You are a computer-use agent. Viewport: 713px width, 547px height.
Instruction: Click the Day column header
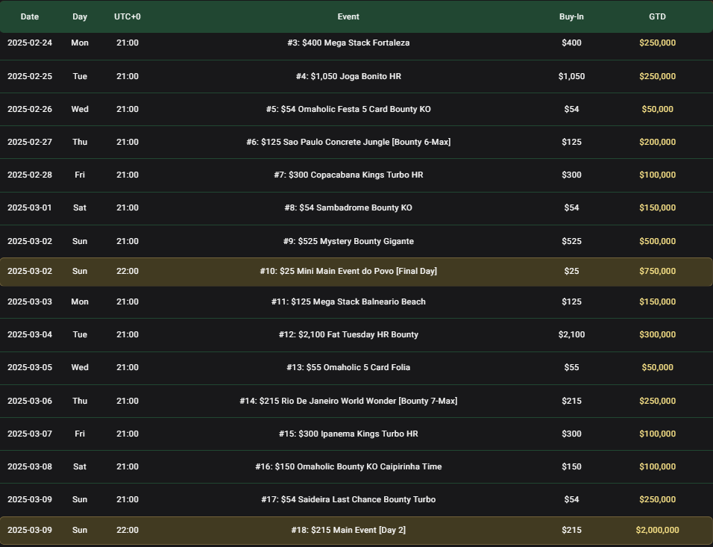pyautogui.click(x=80, y=16)
